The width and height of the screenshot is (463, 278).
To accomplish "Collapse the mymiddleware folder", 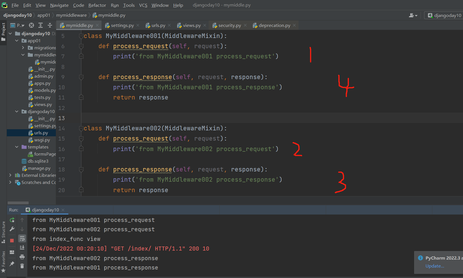I will coord(23,55).
